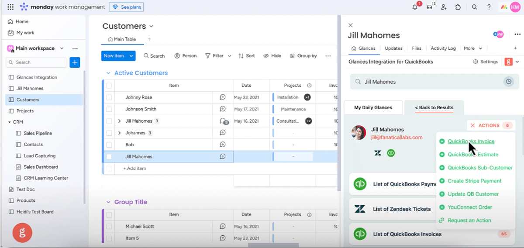
Task: Open the apps puzzle piece icon
Action: [x=458, y=7]
